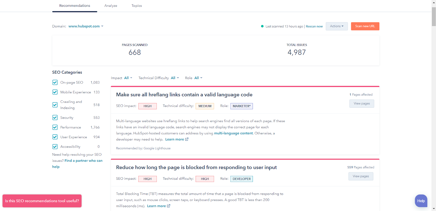Click Find a partner who can help

[83, 160]
